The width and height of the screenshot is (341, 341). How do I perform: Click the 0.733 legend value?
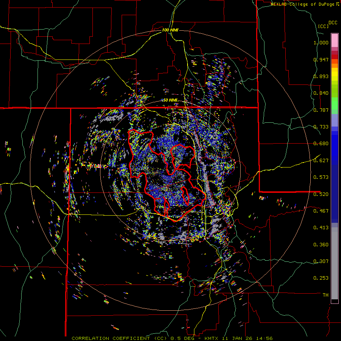click(x=321, y=127)
